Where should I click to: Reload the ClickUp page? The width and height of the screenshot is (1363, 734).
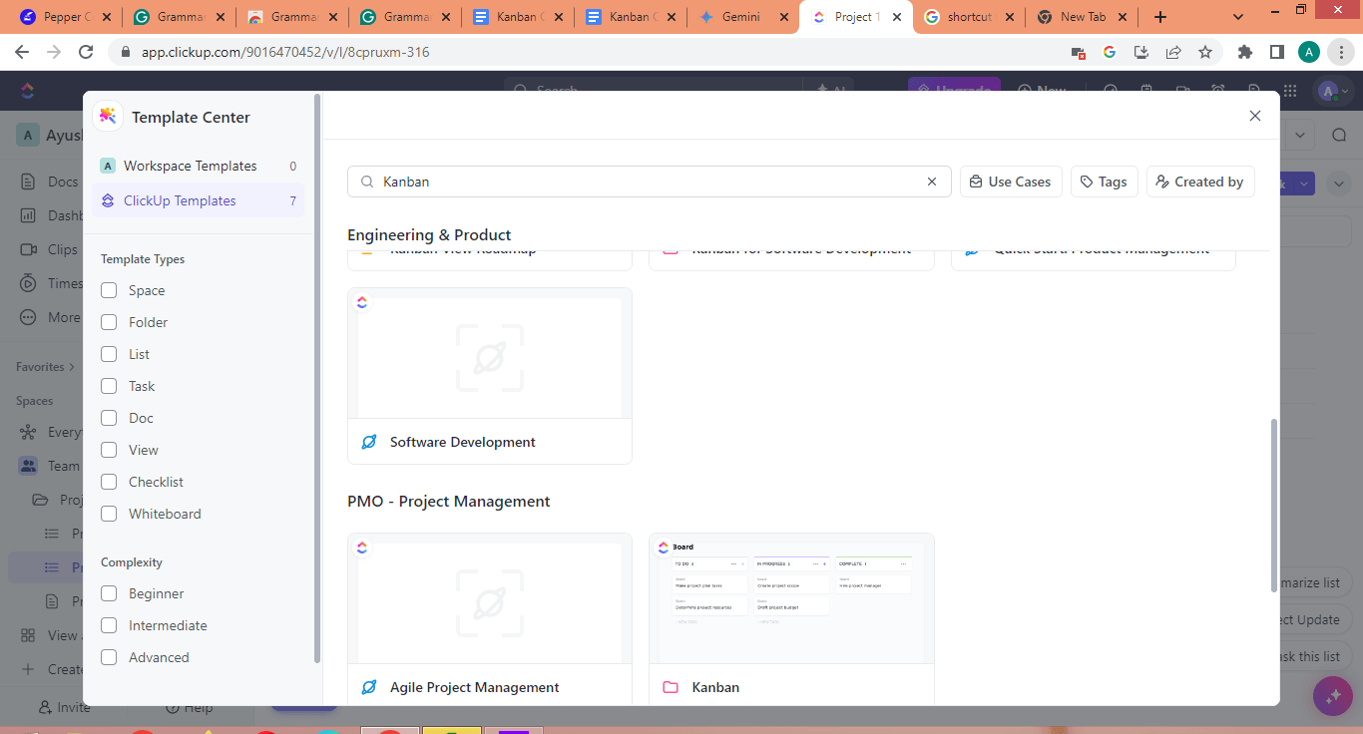click(x=86, y=52)
